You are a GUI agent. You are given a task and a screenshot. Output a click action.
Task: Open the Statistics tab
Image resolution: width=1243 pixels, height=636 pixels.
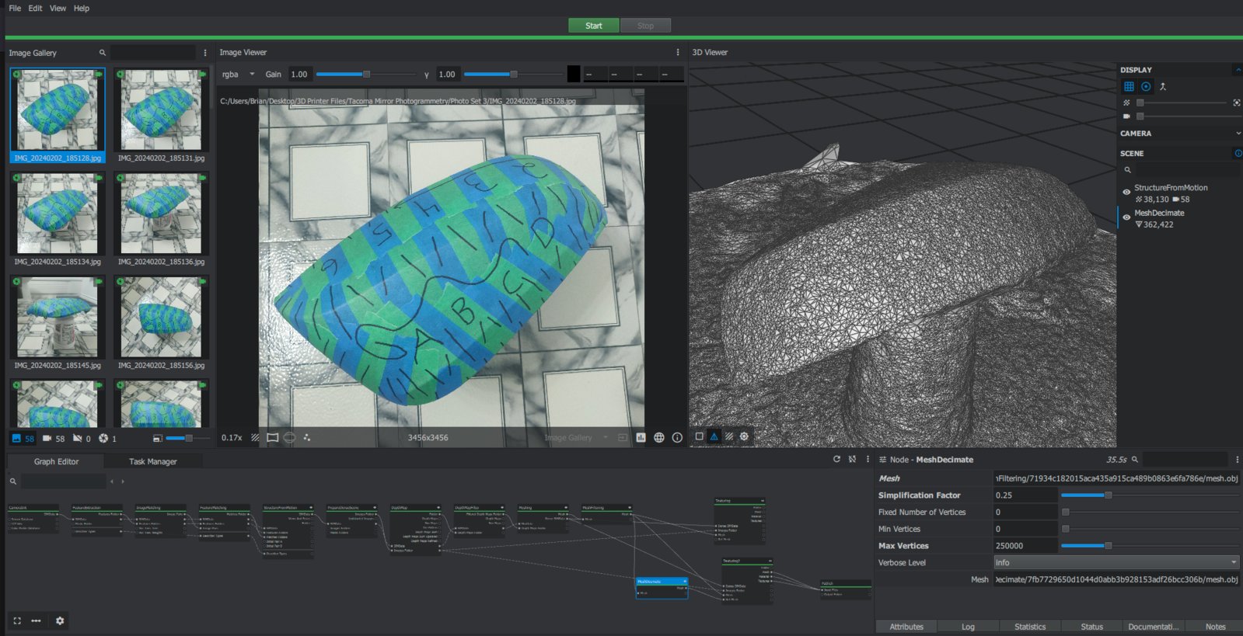pyautogui.click(x=1030, y=627)
